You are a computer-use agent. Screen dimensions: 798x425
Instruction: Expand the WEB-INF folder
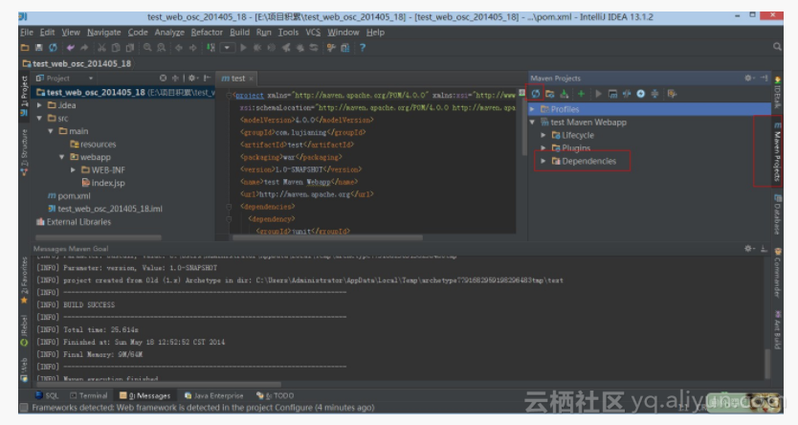[x=74, y=170]
